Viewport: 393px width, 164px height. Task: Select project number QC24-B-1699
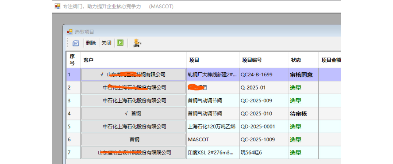pyautogui.click(x=264, y=74)
